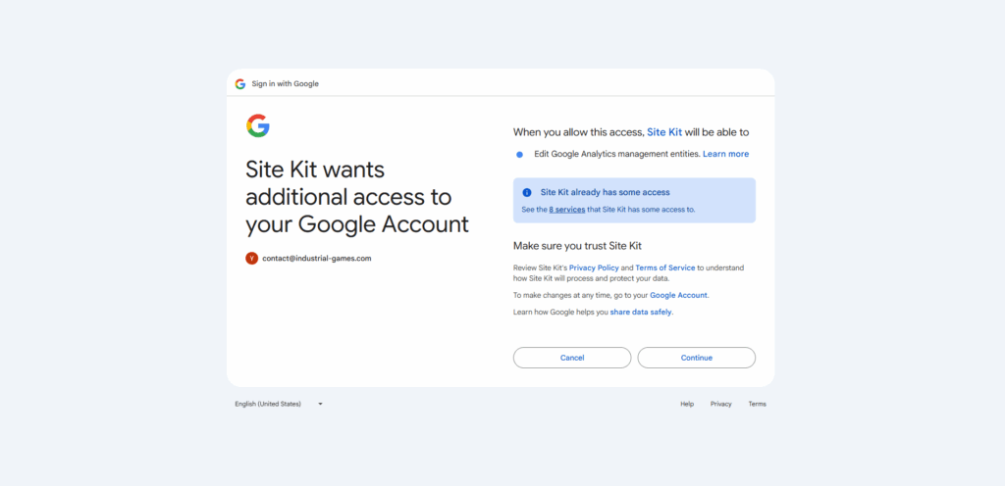Image resolution: width=1005 pixels, height=486 pixels.
Task: Click the blue bullet beside Analytics permission
Action: (519, 154)
